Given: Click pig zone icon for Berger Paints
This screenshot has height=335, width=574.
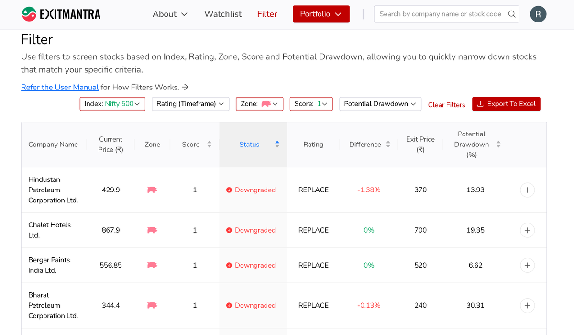Looking at the screenshot, I should click(x=152, y=265).
